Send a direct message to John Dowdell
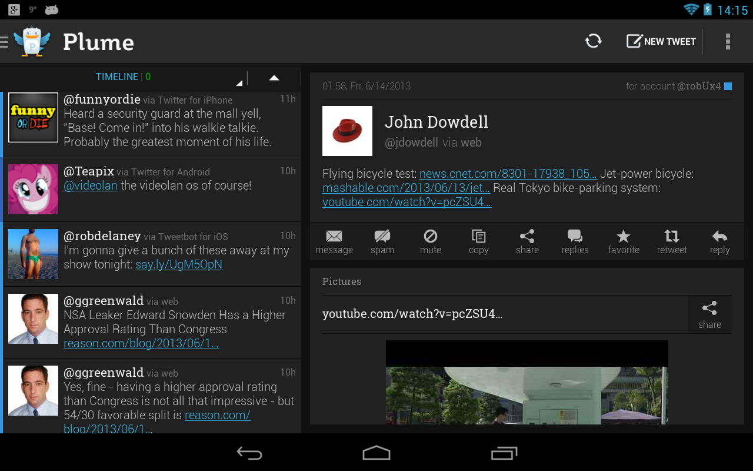 point(334,241)
